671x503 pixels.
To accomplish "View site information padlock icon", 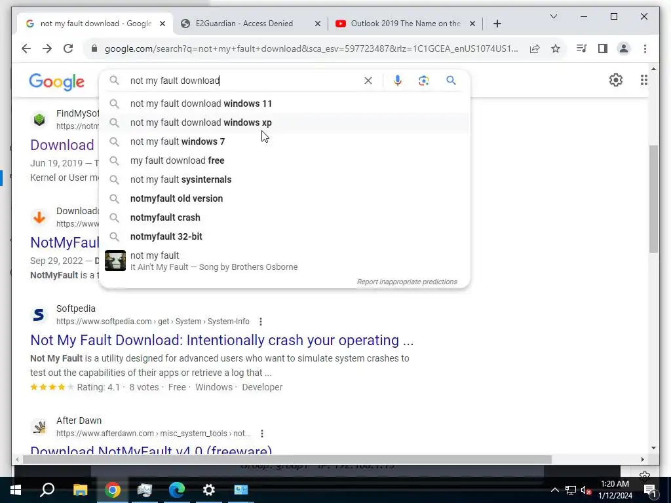I will pos(94,48).
